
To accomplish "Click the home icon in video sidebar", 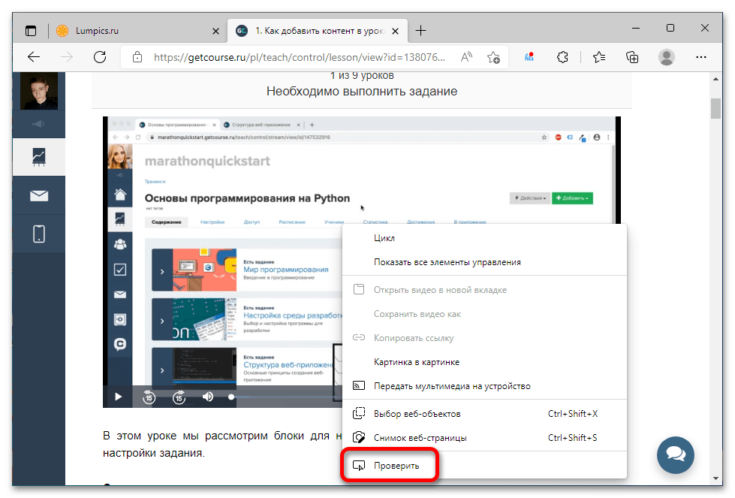I will pos(120,194).
